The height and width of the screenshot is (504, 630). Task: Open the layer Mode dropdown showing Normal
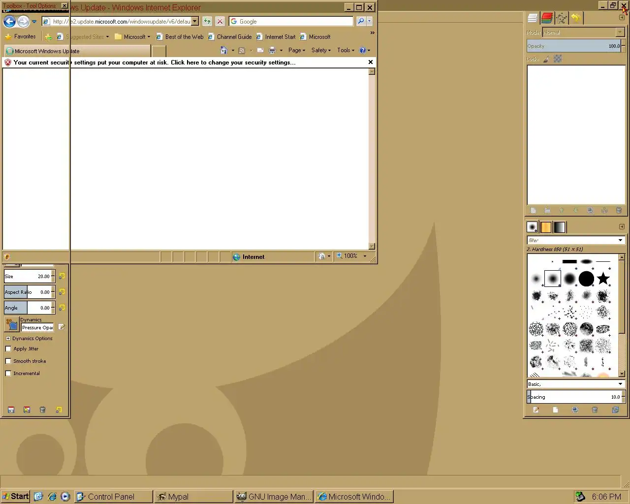point(583,32)
